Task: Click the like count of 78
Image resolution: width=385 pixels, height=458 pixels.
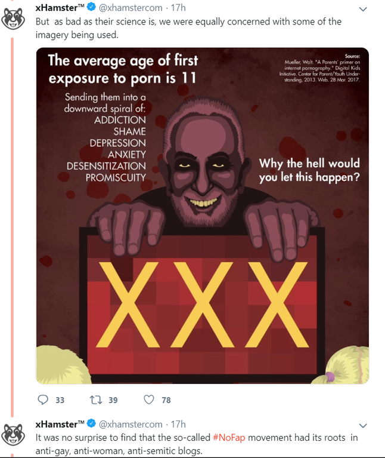Action: click(166, 400)
